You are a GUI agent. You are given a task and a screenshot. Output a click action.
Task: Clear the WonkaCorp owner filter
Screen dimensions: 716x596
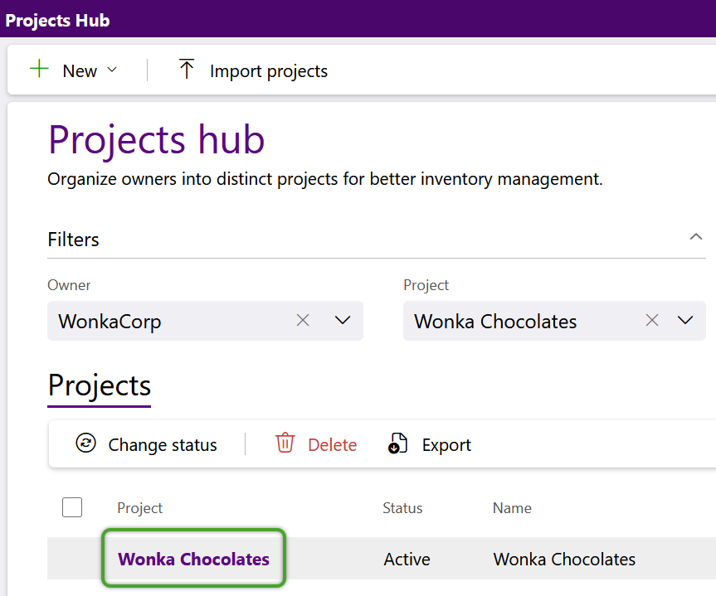coord(303,320)
